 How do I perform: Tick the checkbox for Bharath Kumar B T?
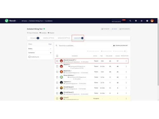(x=57, y=61)
